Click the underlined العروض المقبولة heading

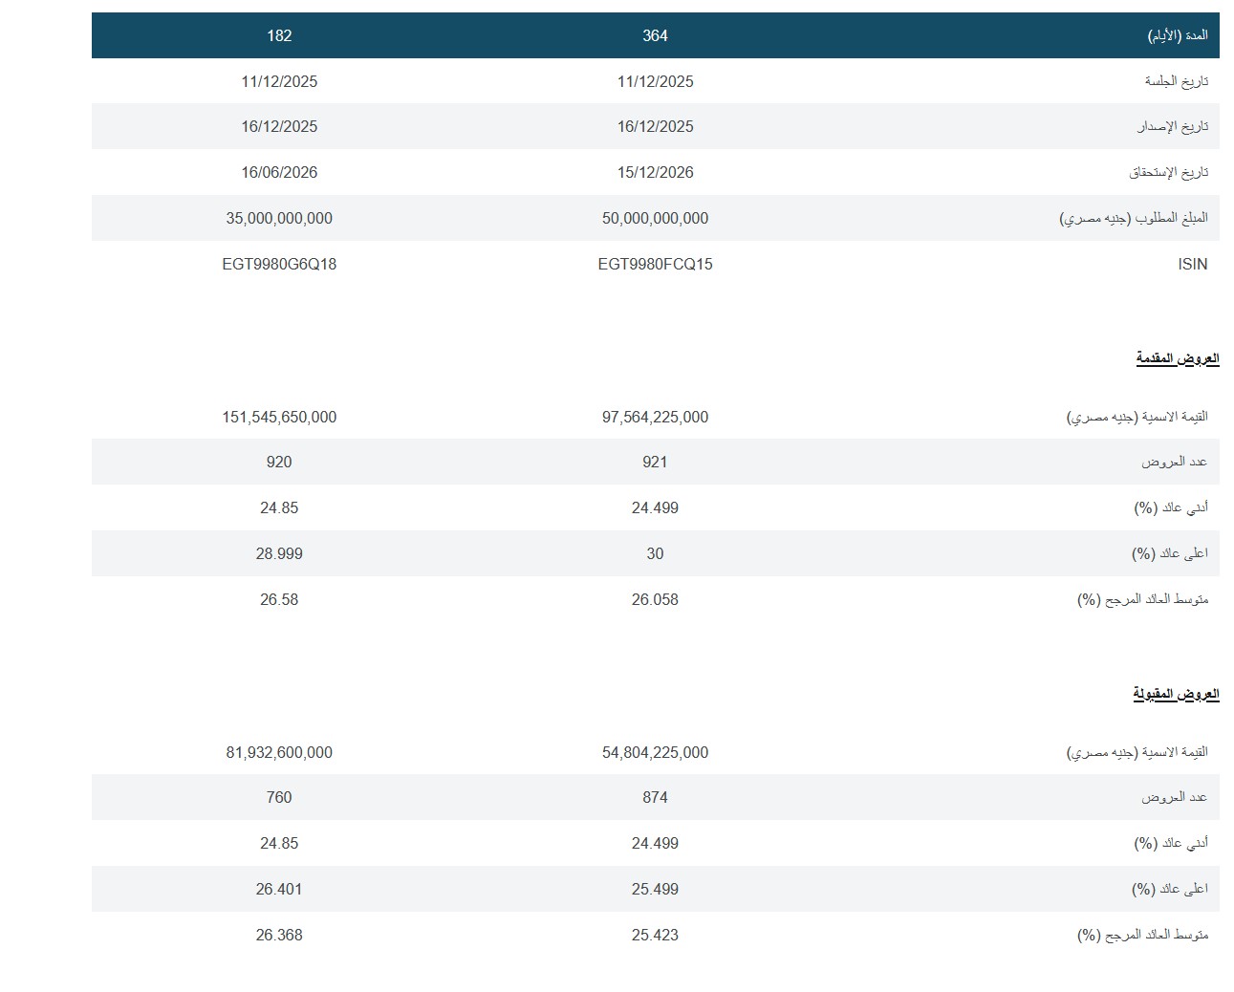tap(1176, 694)
